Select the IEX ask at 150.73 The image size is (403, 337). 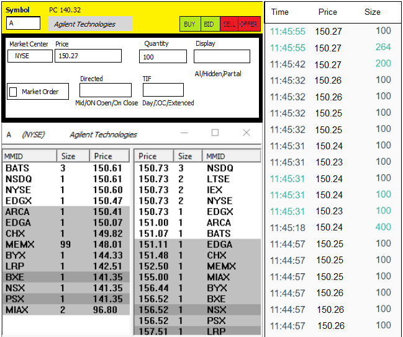[197, 190]
